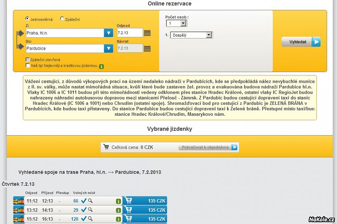Click the train icon of the 15:12 connection

18,219
